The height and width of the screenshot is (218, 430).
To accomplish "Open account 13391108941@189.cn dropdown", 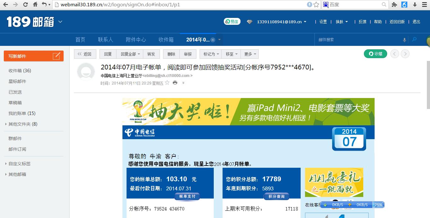I will 282,22.
